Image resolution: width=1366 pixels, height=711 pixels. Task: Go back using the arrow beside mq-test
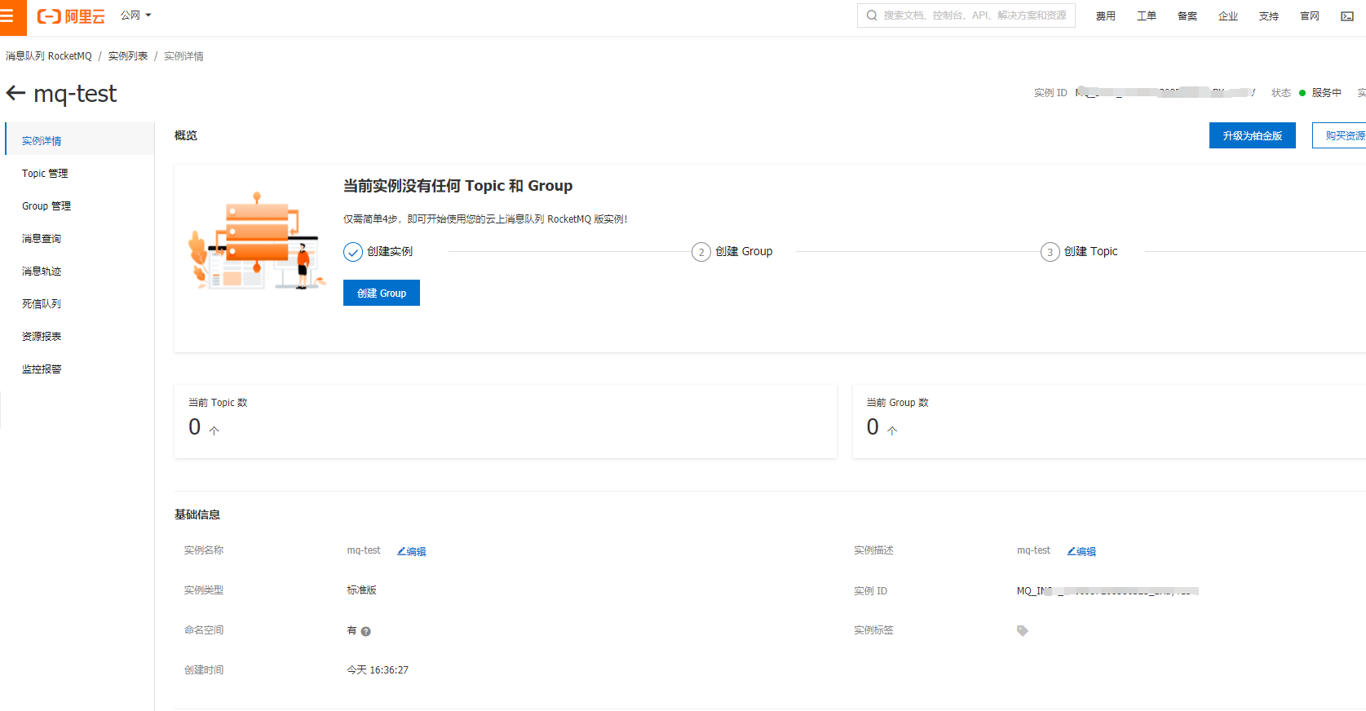point(15,94)
